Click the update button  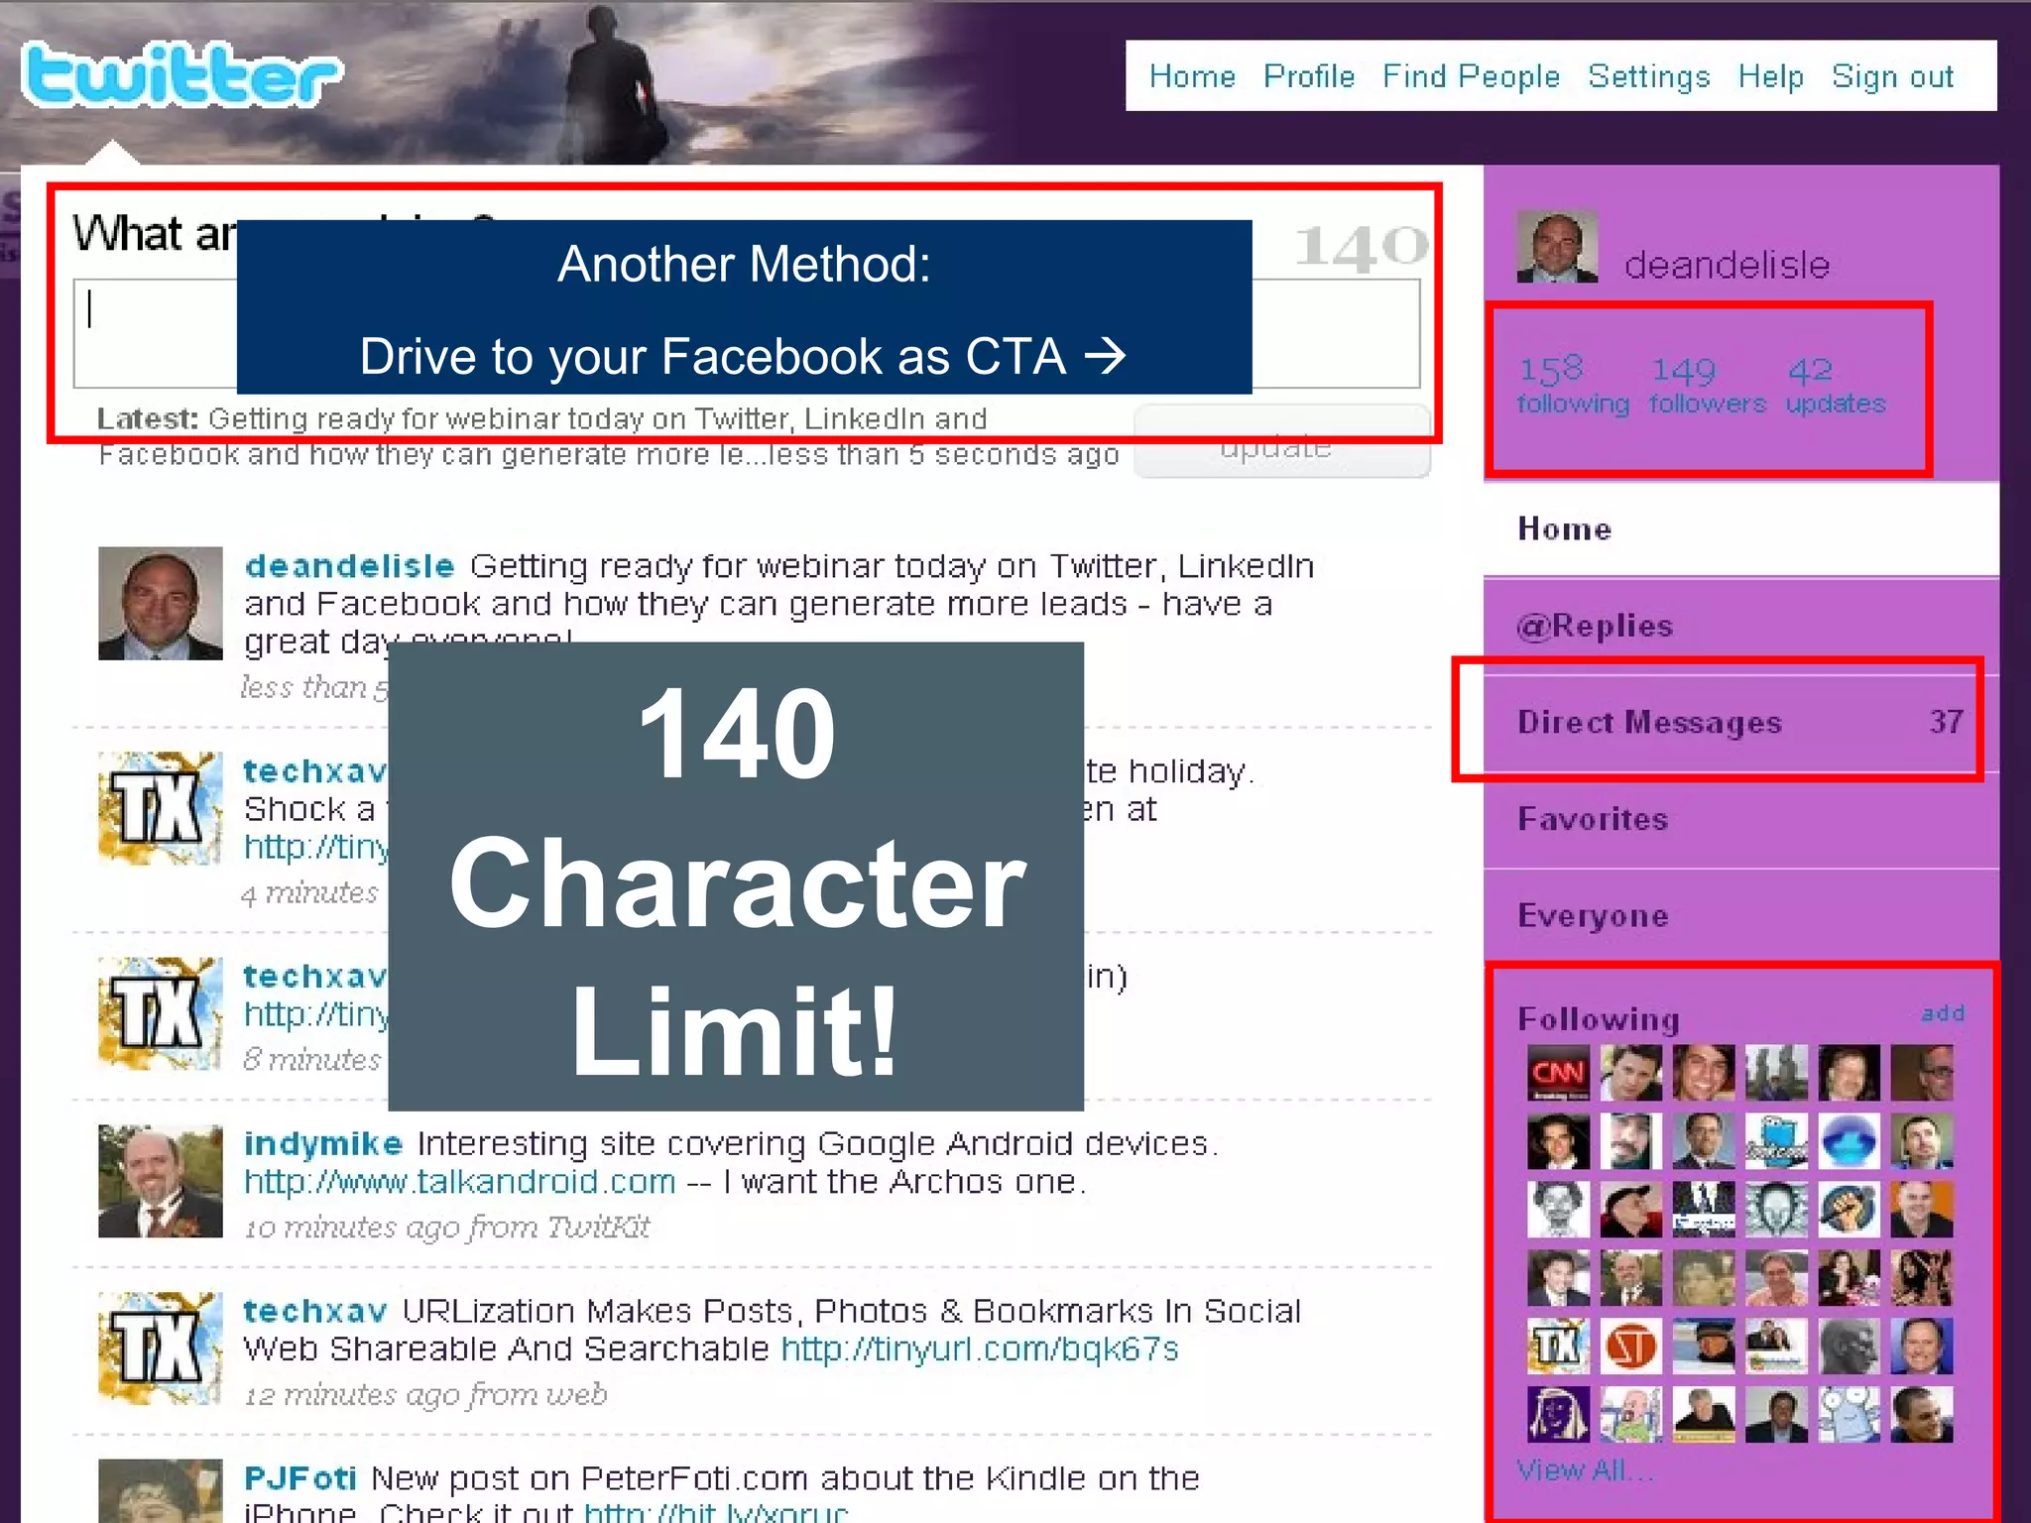1282,442
